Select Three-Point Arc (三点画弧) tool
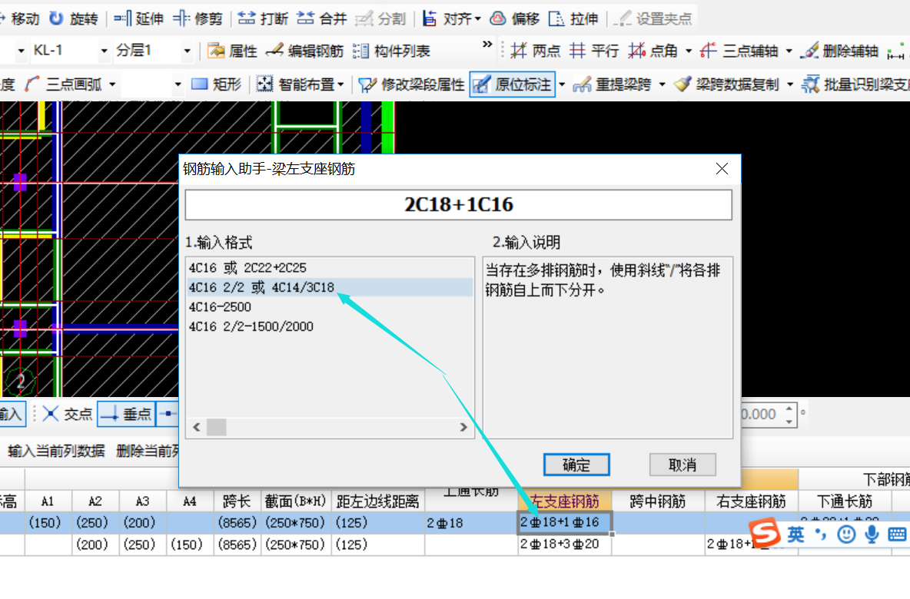 click(63, 84)
